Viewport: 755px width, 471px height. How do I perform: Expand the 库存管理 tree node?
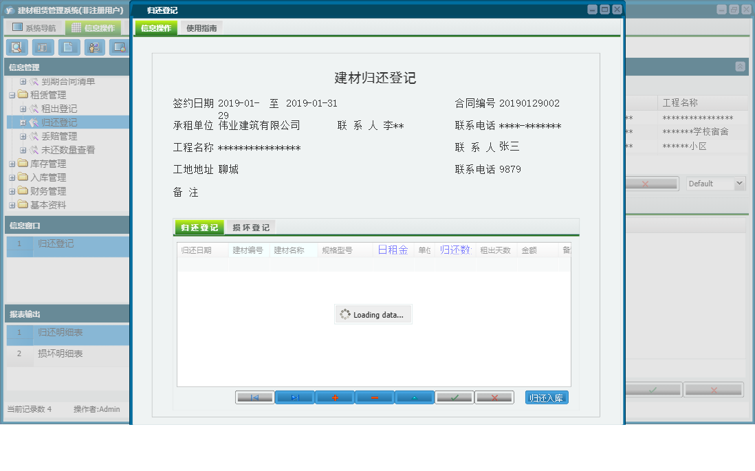coord(12,164)
